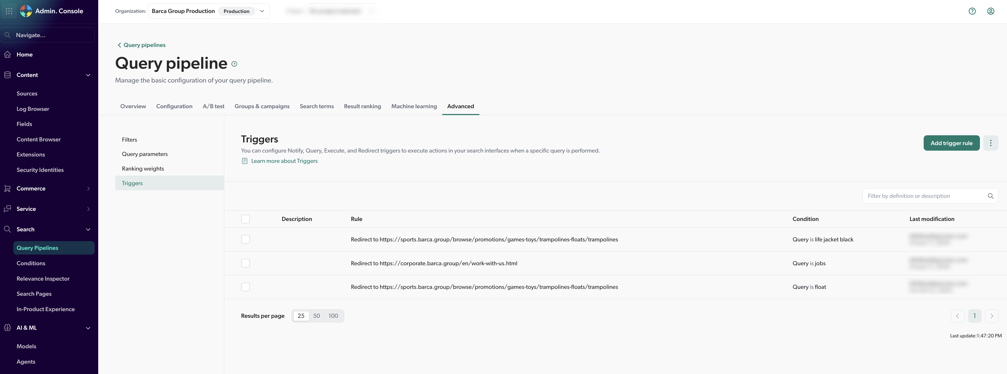The image size is (1007, 374).
Task: Open In-Product Experience in sidebar
Action: pos(45,309)
